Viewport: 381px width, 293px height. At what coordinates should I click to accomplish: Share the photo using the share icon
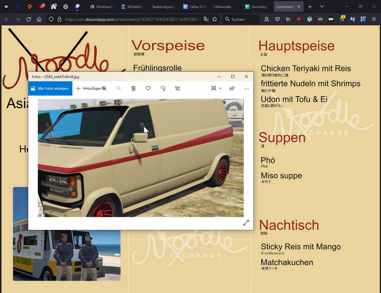(232, 88)
